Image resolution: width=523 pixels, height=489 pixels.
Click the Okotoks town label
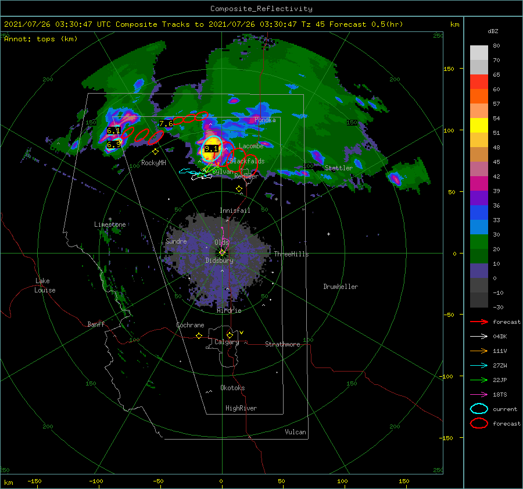232,388
